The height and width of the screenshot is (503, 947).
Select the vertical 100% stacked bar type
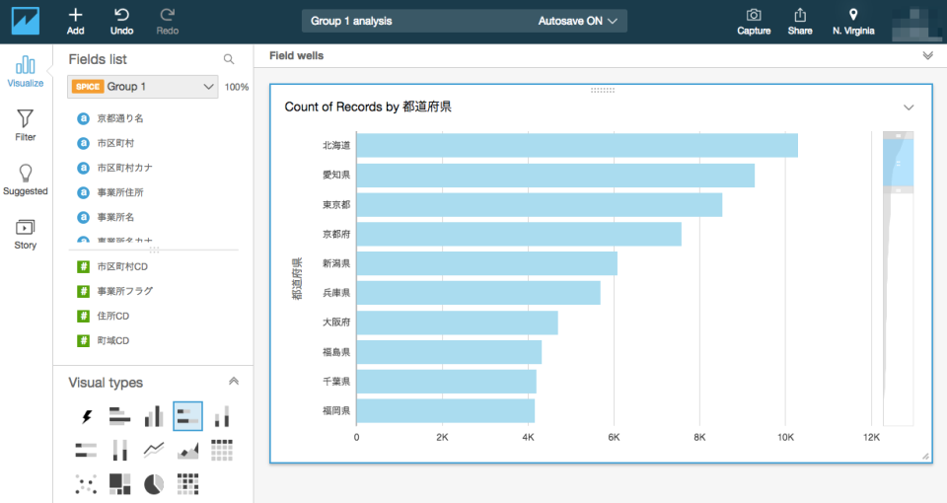coord(119,450)
